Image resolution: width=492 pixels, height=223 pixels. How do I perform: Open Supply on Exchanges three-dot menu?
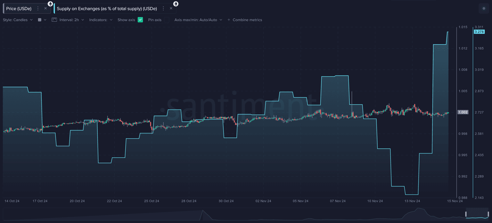click(x=163, y=9)
